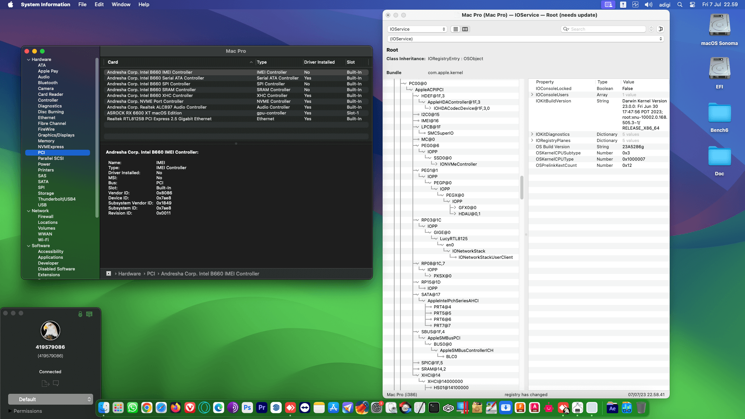Screen dimensions: 745x419
Task: Open System Settings from the Dock
Action: pyautogui.click(x=376, y=408)
